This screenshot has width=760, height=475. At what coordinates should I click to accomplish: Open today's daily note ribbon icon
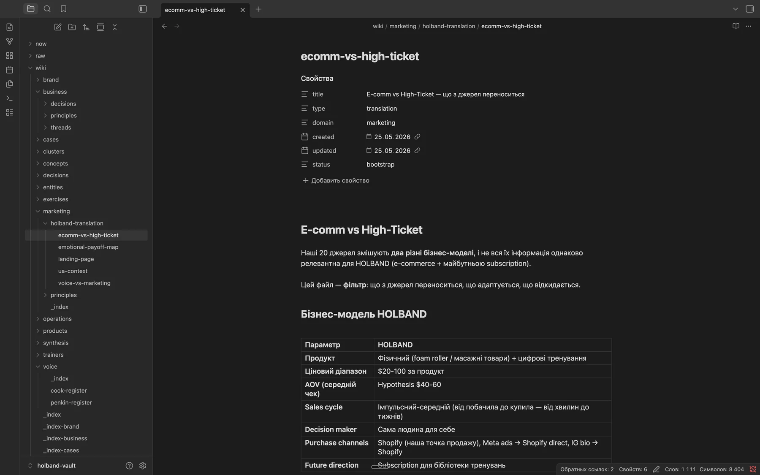pyautogui.click(x=9, y=70)
